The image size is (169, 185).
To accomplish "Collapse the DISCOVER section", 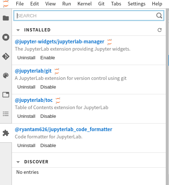I will click(x=18, y=162).
